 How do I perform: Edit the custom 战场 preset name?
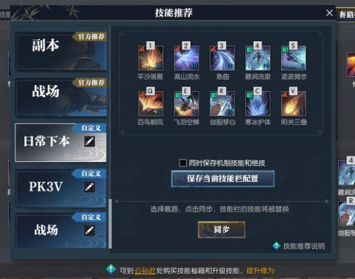point(89,230)
